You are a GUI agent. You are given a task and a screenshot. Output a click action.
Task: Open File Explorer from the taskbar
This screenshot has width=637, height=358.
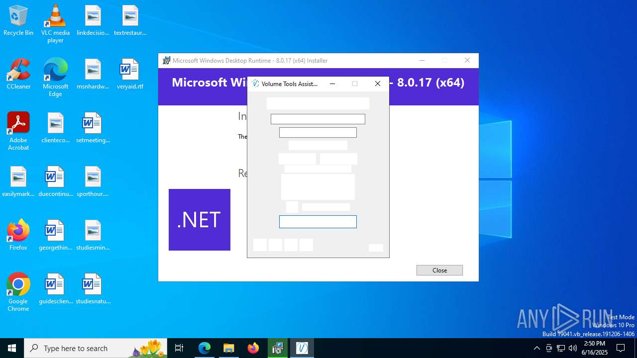coord(228,348)
